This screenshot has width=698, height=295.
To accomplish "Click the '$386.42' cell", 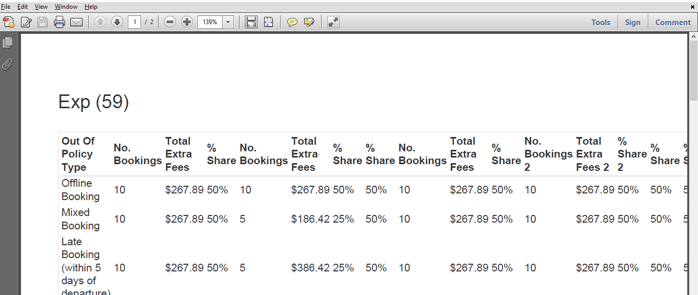I will [310, 268].
